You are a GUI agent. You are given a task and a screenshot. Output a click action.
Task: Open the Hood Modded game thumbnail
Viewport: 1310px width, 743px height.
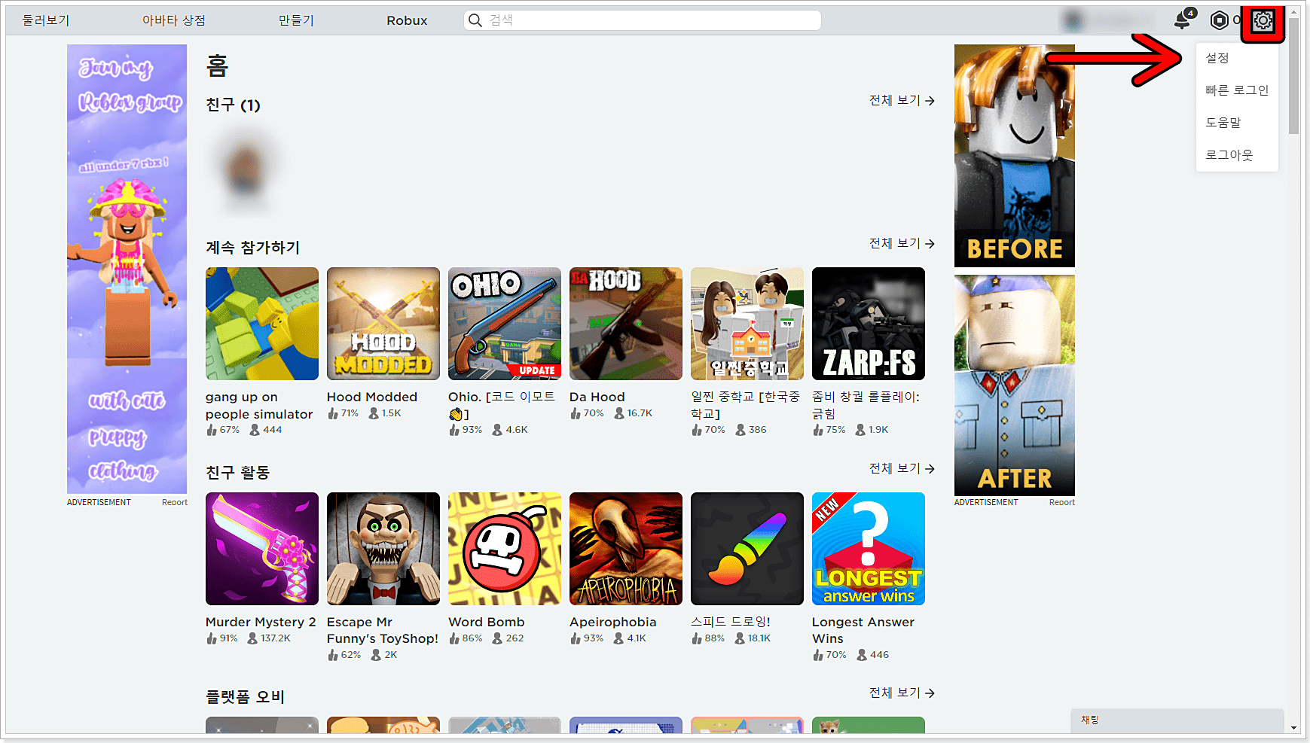383,324
